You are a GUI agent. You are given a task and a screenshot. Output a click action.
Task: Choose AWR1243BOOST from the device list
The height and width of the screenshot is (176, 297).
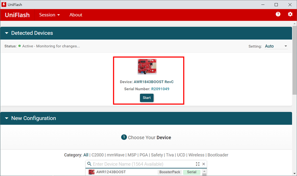111,172
